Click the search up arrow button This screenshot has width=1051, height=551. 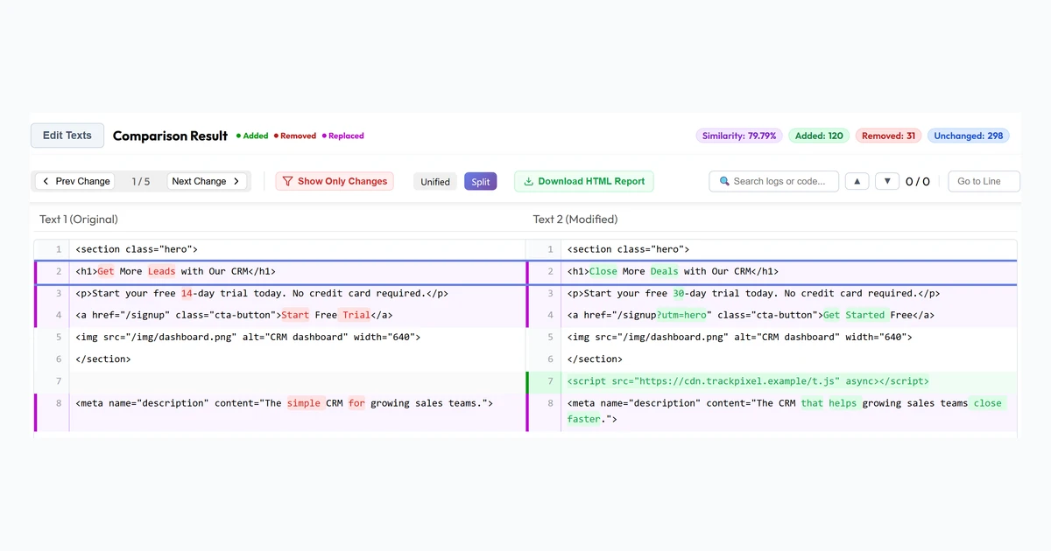857,181
